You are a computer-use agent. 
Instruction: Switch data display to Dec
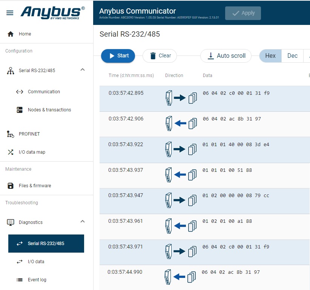(x=292, y=56)
